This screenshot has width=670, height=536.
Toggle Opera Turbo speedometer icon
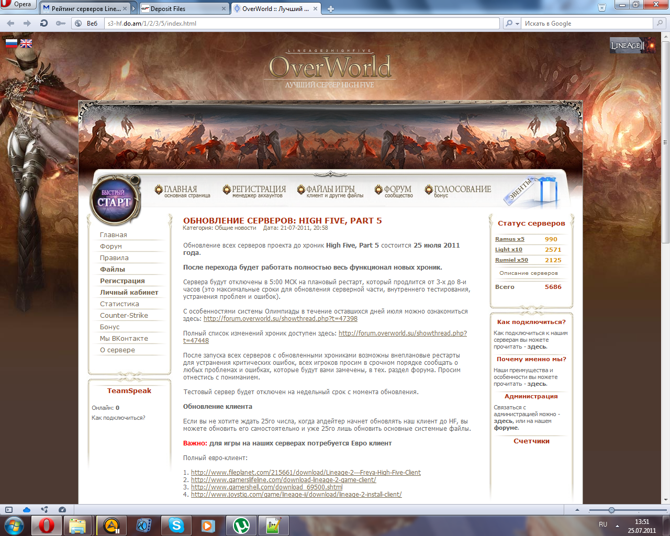pyautogui.click(x=62, y=510)
